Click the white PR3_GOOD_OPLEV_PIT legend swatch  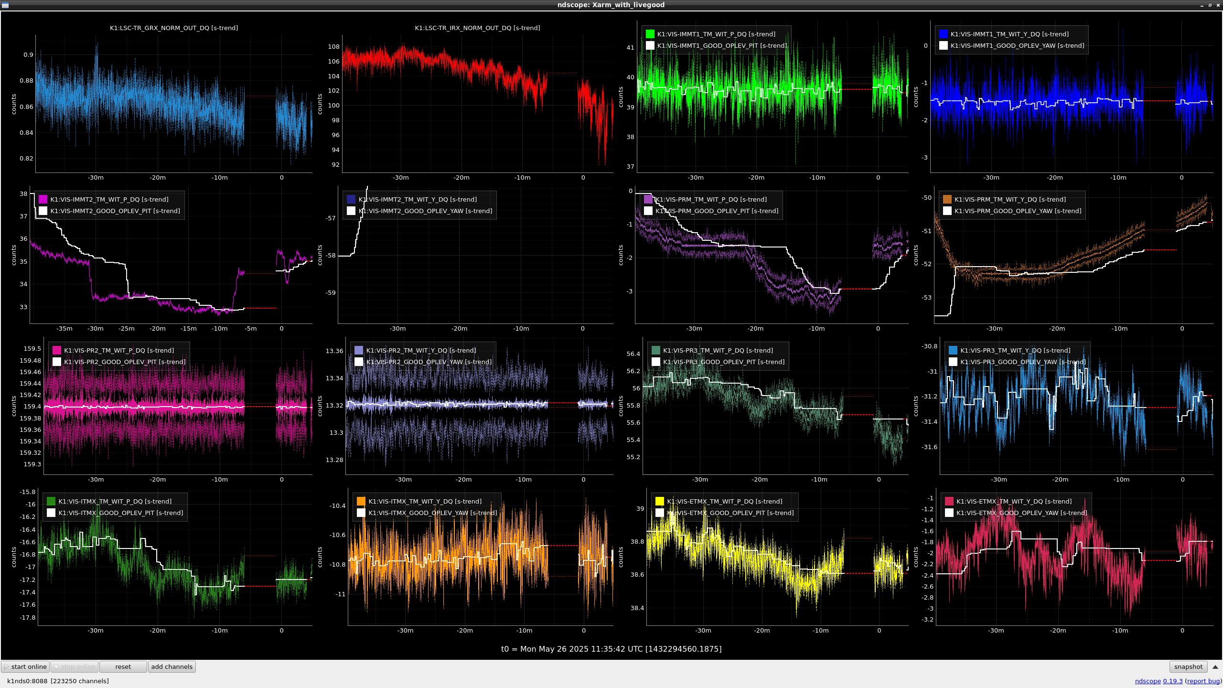[x=656, y=362]
